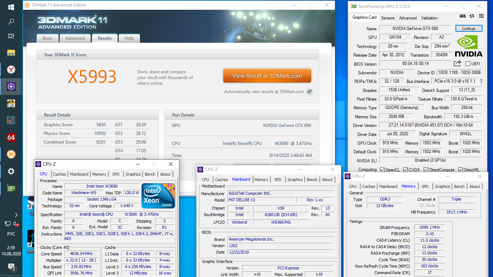Click the GPU-Z title bar app icon
This screenshot has width=493, height=277.
[354, 6]
